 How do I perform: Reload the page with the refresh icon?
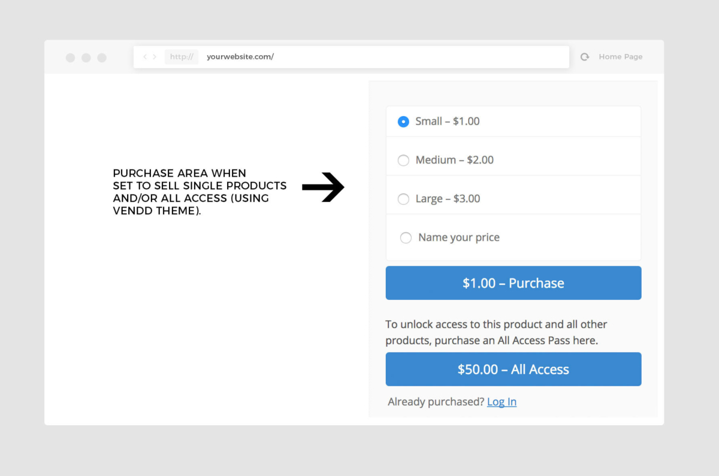click(585, 57)
